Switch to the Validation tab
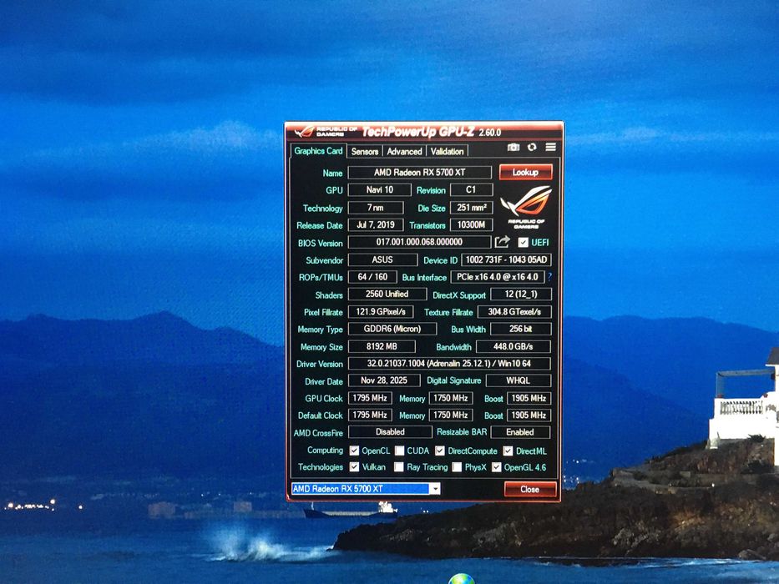Viewport: 779px width, 584px height. [448, 151]
